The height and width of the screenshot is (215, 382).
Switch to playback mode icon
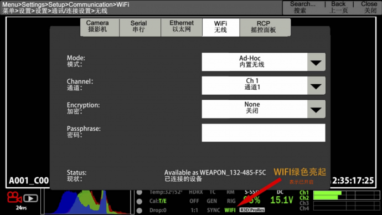point(30,198)
